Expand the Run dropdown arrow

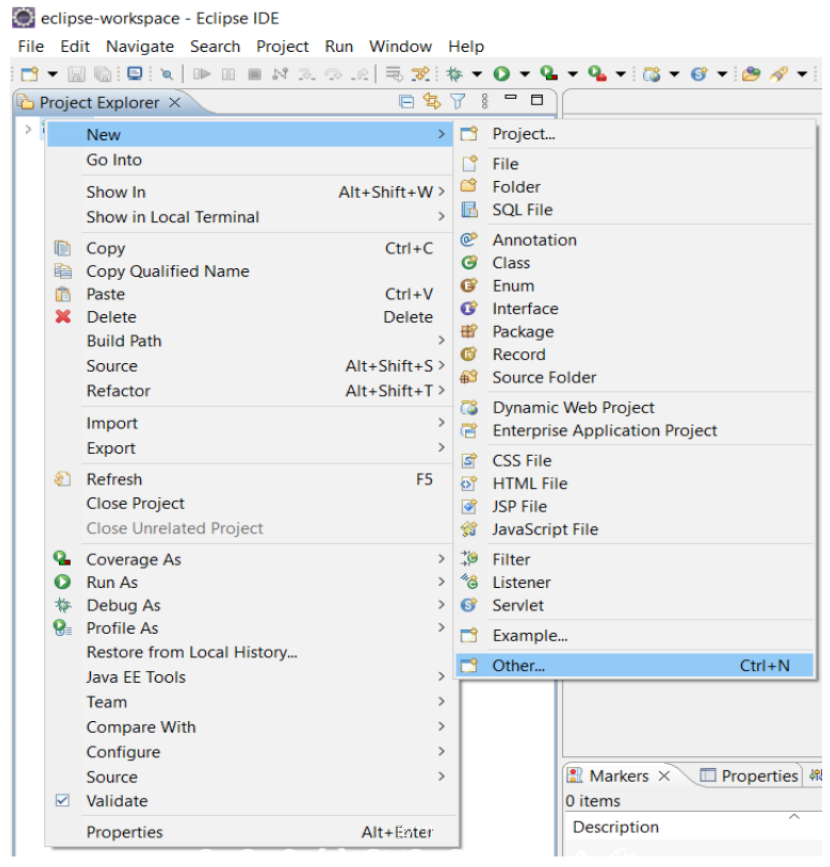pos(525,74)
